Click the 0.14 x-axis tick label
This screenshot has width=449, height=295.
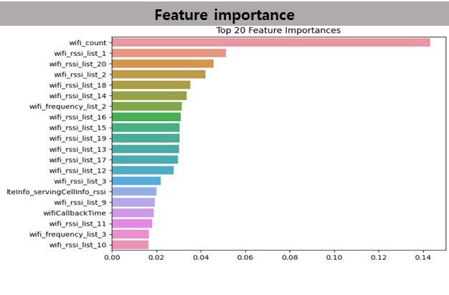(422, 258)
